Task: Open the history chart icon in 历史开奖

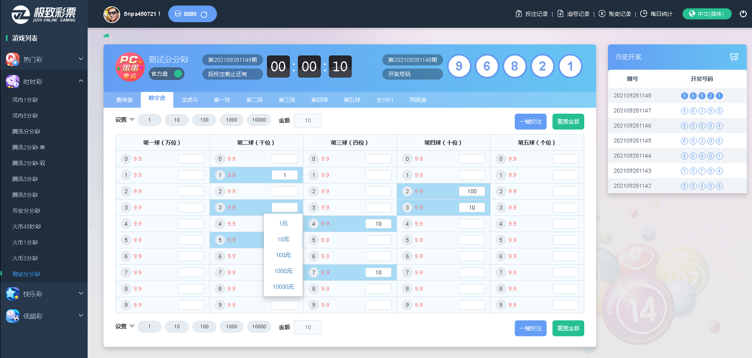Action: (734, 57)
